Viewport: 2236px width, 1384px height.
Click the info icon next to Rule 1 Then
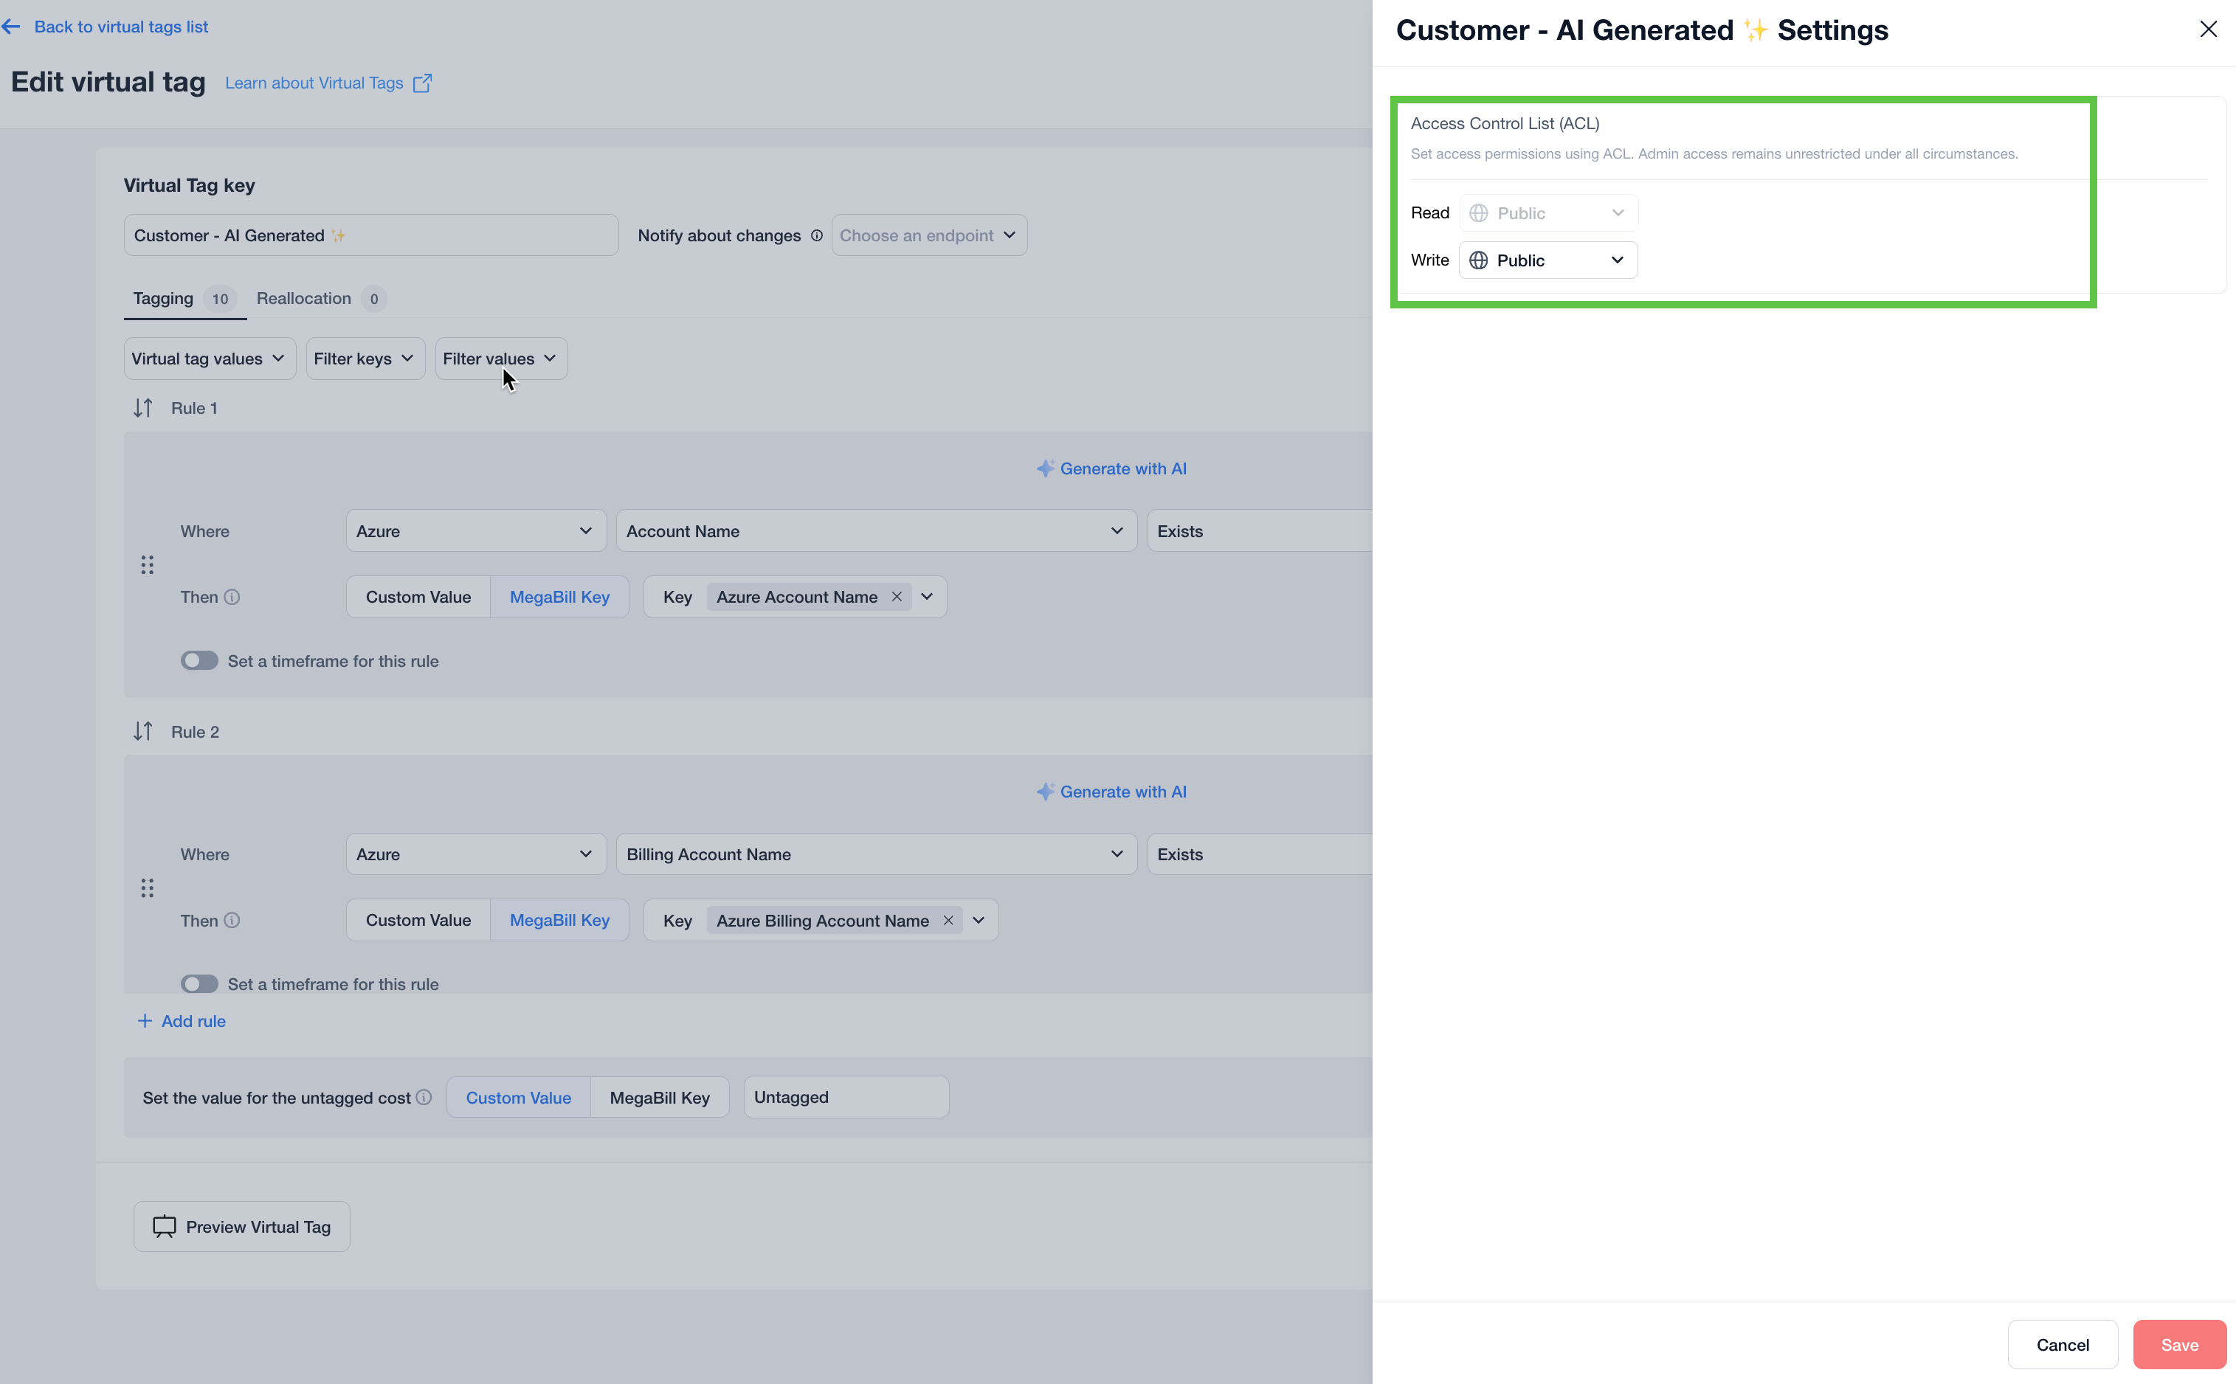(232, 597)
